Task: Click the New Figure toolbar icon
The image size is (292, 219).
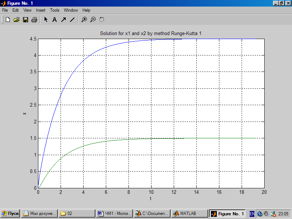Action: click(x=8, y=20)
